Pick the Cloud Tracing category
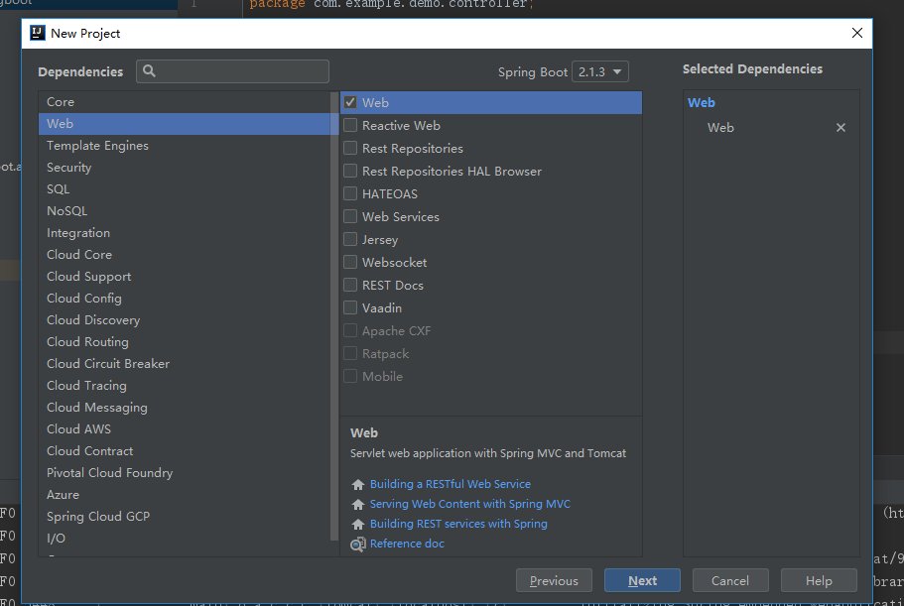 185,386
